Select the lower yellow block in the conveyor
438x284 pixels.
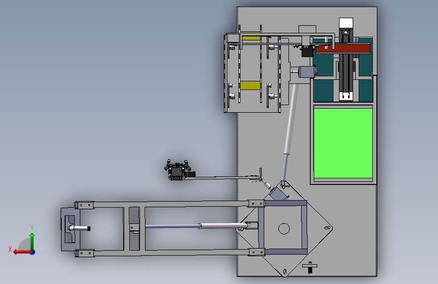click(250, 85)
